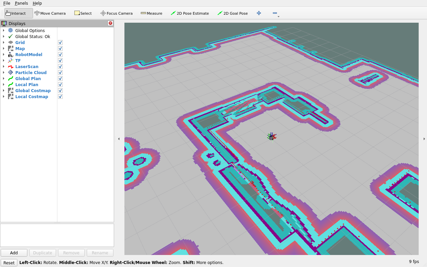
Task: Select the Local Costmap row label
Action: [x=32, y=96]
